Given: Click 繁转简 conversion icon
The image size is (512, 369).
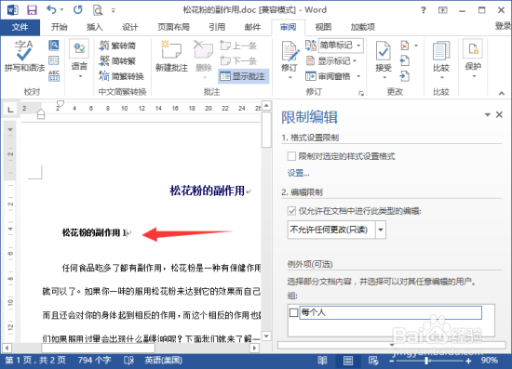Looking at the screenshot, I should click(x=117, y=46).
